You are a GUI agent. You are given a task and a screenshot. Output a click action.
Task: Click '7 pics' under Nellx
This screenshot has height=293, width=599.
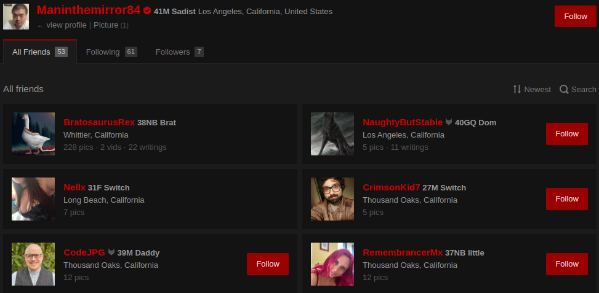point(74,212)
